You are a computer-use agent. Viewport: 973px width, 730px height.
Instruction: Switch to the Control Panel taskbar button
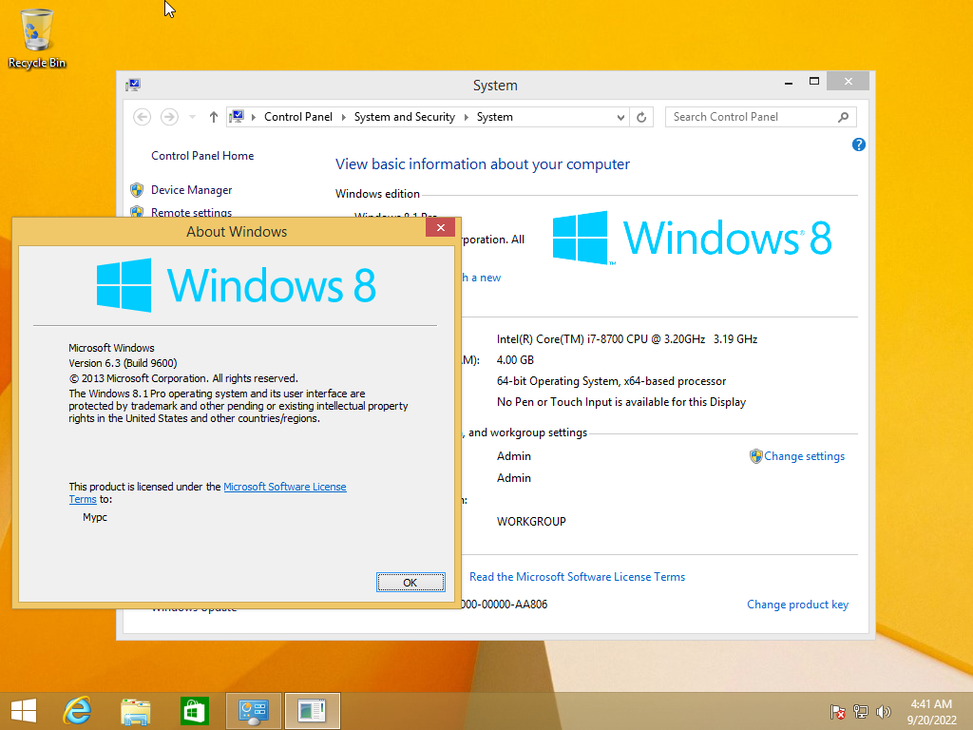point(253,711)
